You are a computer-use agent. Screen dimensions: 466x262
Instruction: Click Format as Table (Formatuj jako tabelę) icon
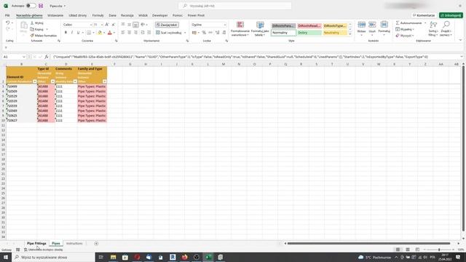(260, 29)
